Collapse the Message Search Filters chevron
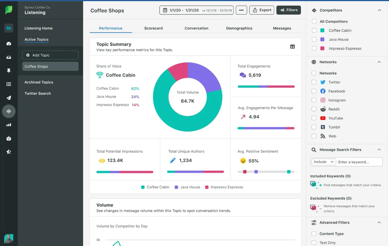Image resolution: width=389 pixels, height=246 pixels. point(379,150)
